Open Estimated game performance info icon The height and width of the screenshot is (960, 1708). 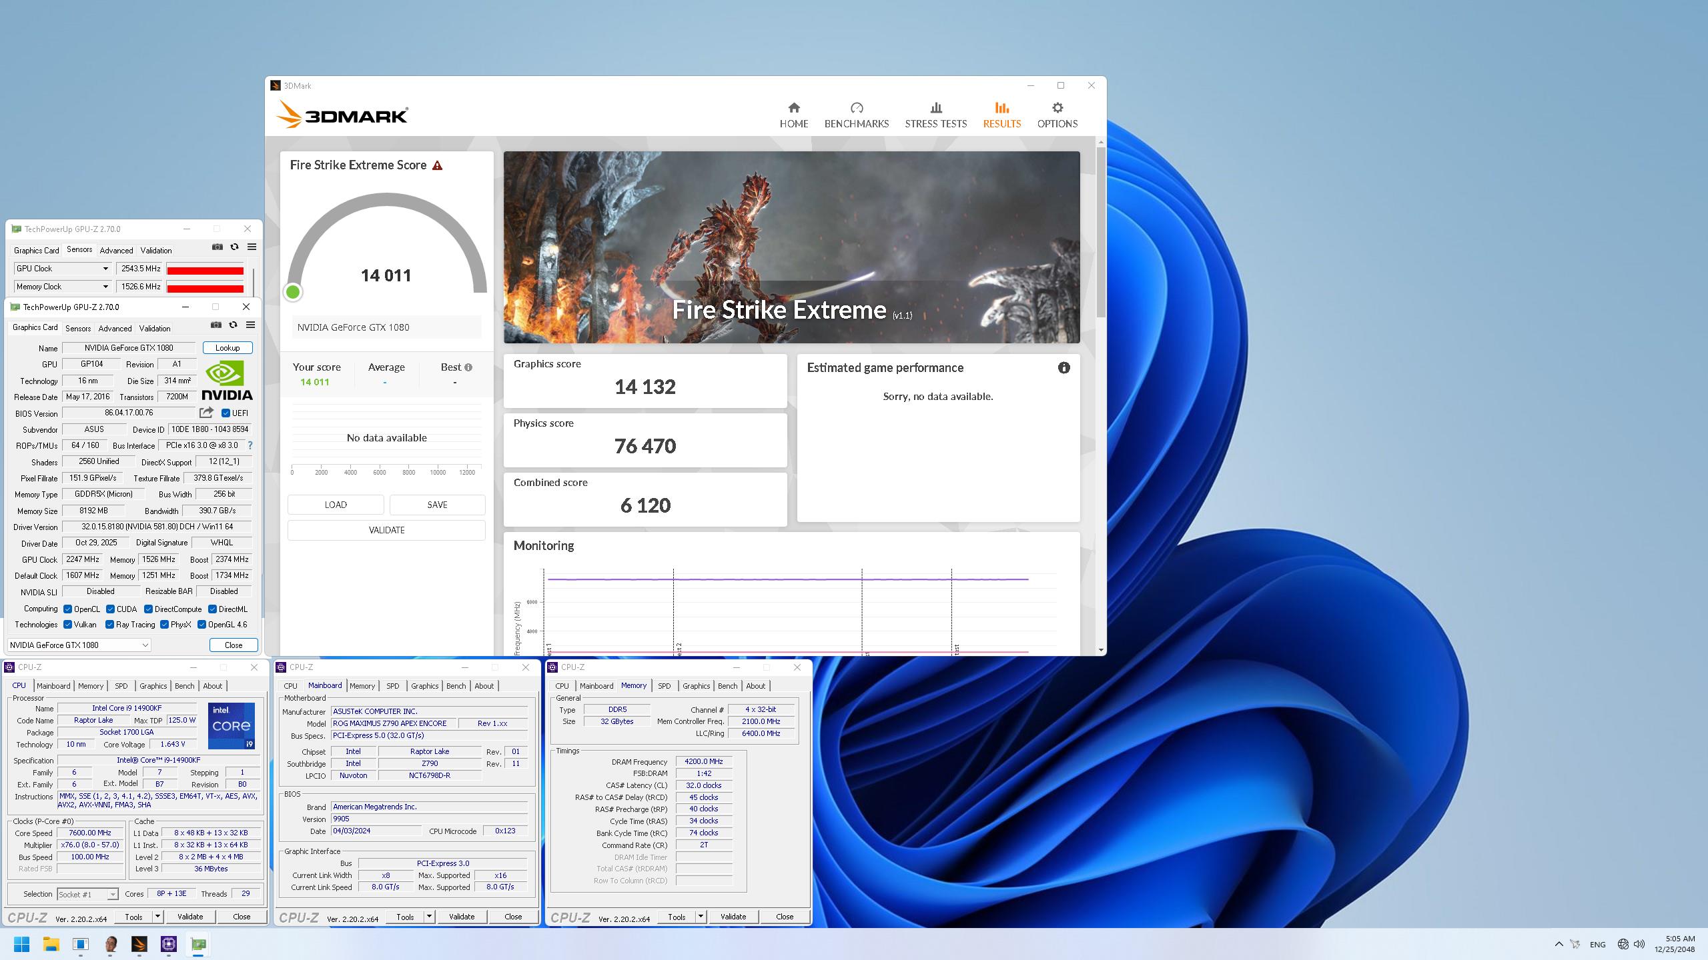click(x=1063, y=368)
